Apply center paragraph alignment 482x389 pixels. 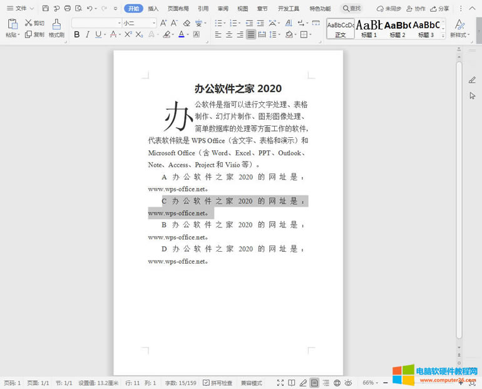coord(228,34)
